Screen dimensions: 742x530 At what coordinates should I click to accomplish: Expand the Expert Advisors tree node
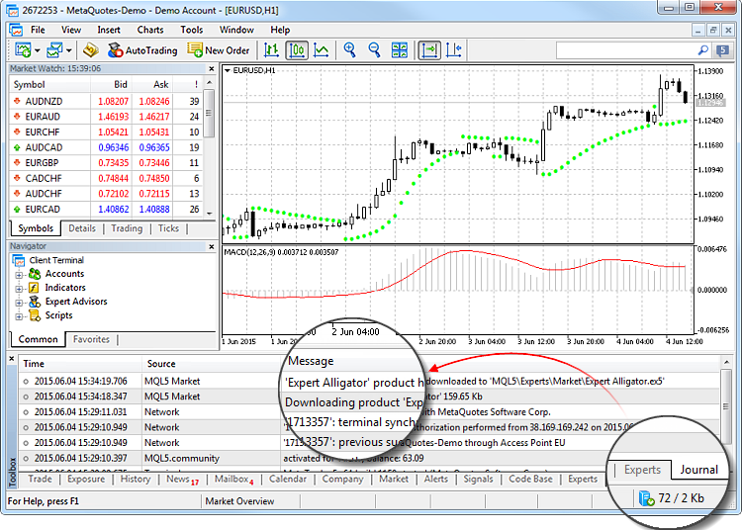(19, 303)
